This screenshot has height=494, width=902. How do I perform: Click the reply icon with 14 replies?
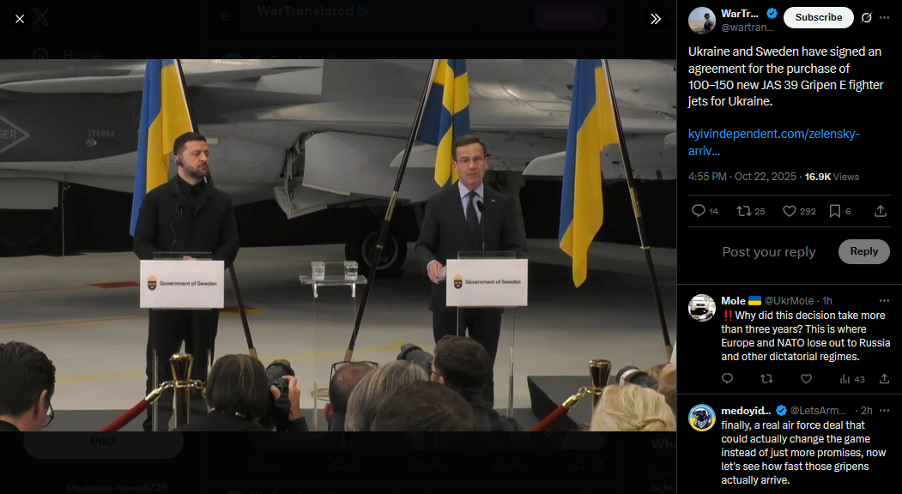[705, 211]
